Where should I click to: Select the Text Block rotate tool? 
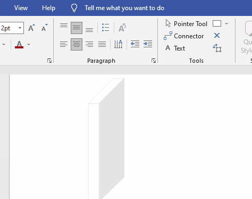[217, 48]
